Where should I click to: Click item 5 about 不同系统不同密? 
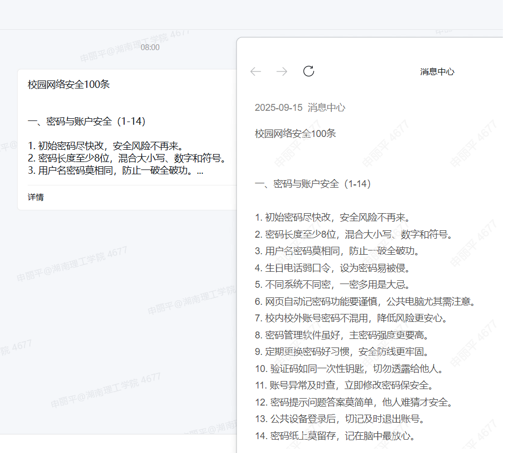[332, 285]
